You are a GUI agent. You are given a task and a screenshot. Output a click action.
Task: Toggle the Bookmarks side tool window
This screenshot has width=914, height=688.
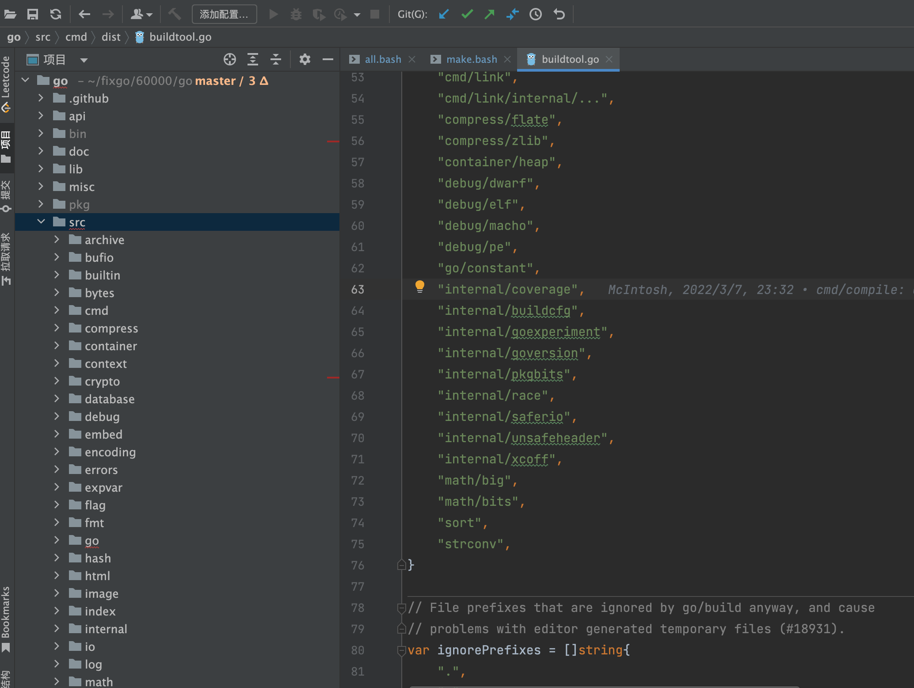[x=6, y=619]
